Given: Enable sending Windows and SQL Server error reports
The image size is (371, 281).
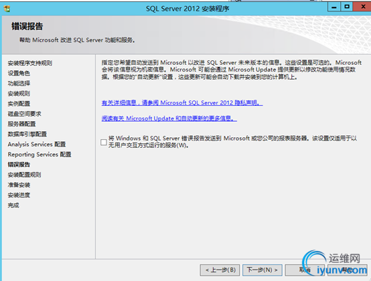Looking at the screenshot, I should [104, 142].
